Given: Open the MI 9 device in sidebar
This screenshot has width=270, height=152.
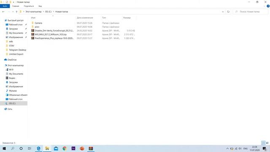Looking at the screenshot, I should [11, 70].
